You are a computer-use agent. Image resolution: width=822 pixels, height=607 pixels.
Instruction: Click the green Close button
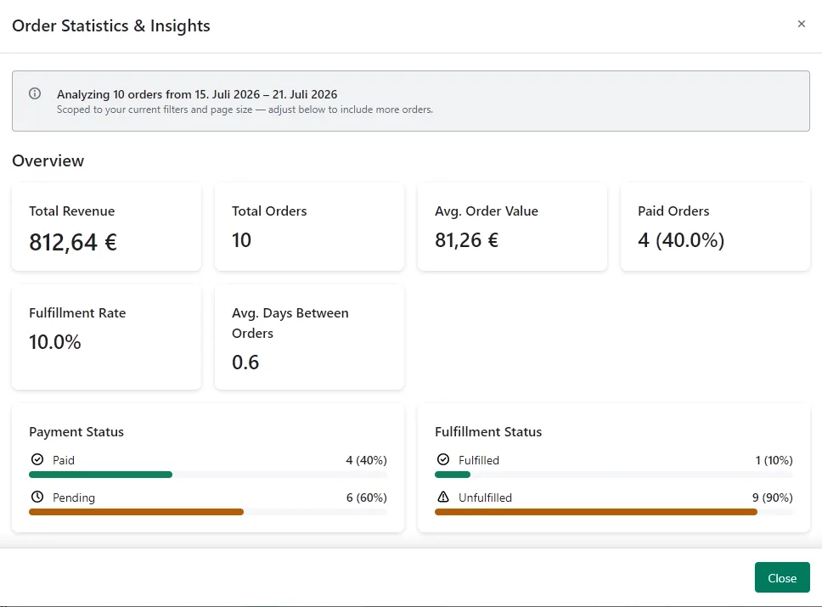(x=782, y=577)
